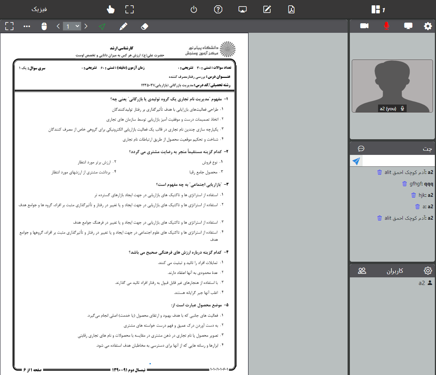Select the pencil drawing tool
The width and height of the screenshot is (436, 375).
tap(123, 26)
